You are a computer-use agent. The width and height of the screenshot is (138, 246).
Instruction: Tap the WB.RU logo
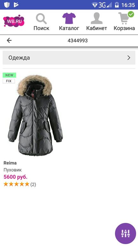(14, 21)
